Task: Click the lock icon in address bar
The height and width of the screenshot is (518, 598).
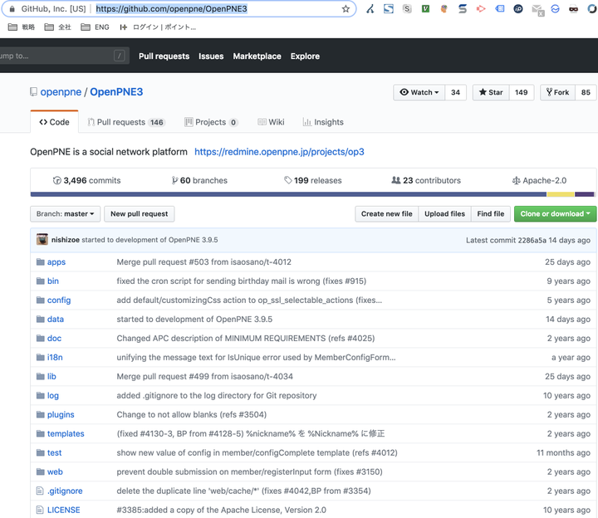Action: point(12,9)
